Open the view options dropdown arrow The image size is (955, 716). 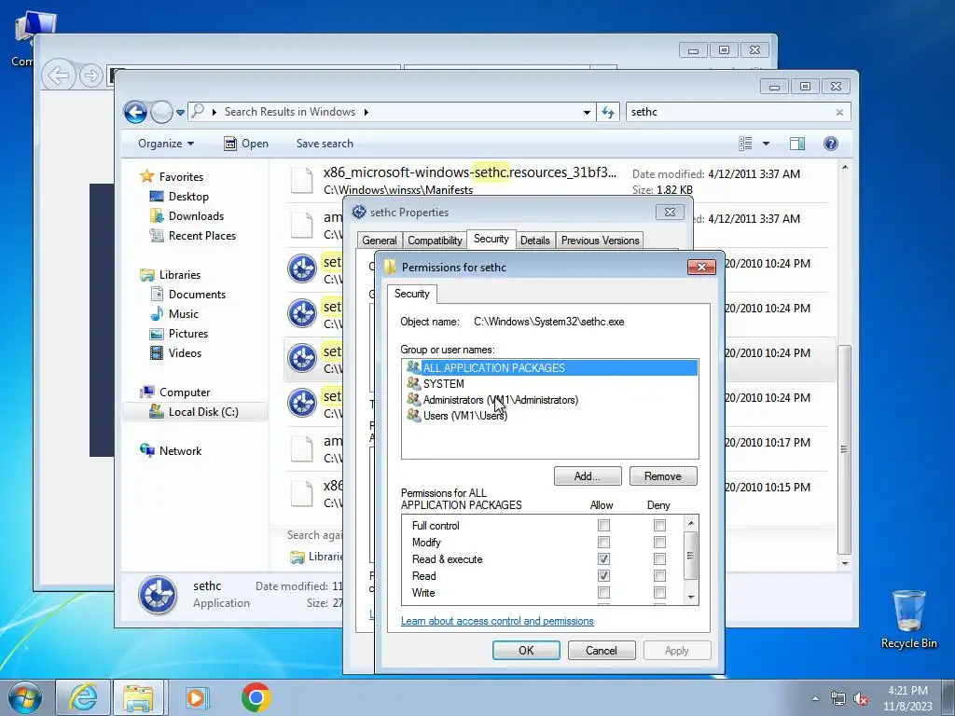click(x=767, y=144)
